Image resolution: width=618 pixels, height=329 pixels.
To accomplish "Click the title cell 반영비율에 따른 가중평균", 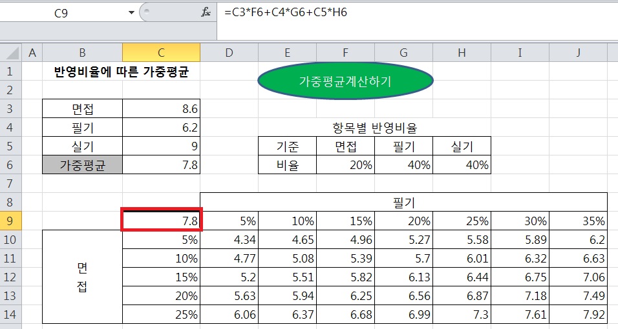I will (x=121, y=72).
